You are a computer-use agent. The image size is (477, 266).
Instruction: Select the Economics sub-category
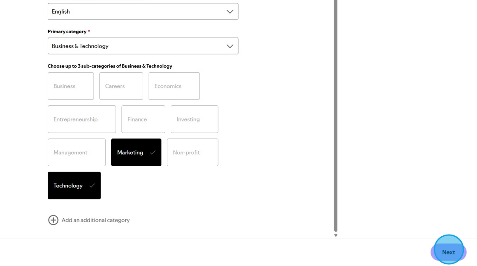(x=174, y=86)
